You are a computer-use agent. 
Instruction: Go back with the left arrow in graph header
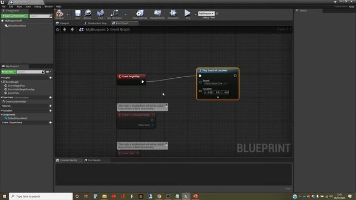point(65,29)
